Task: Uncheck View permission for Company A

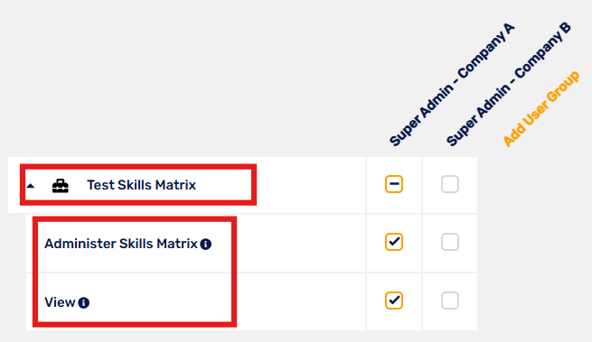Action: (x=394, y=300)
